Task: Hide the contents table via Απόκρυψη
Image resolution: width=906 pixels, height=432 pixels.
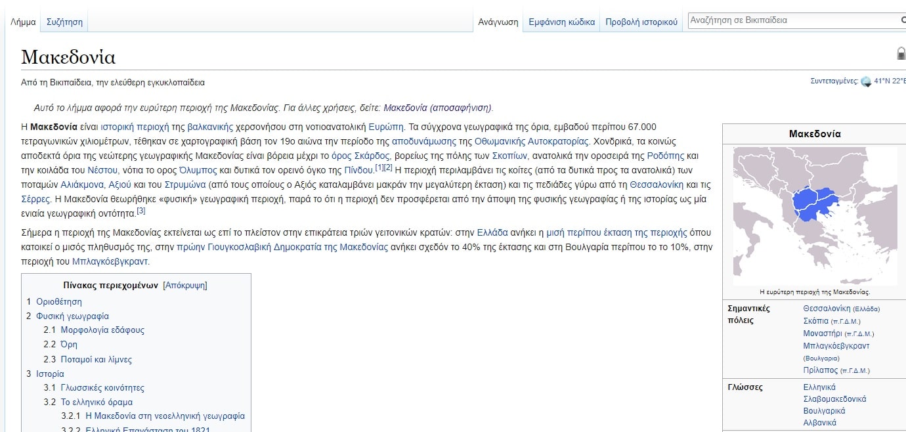Action: 185,286
